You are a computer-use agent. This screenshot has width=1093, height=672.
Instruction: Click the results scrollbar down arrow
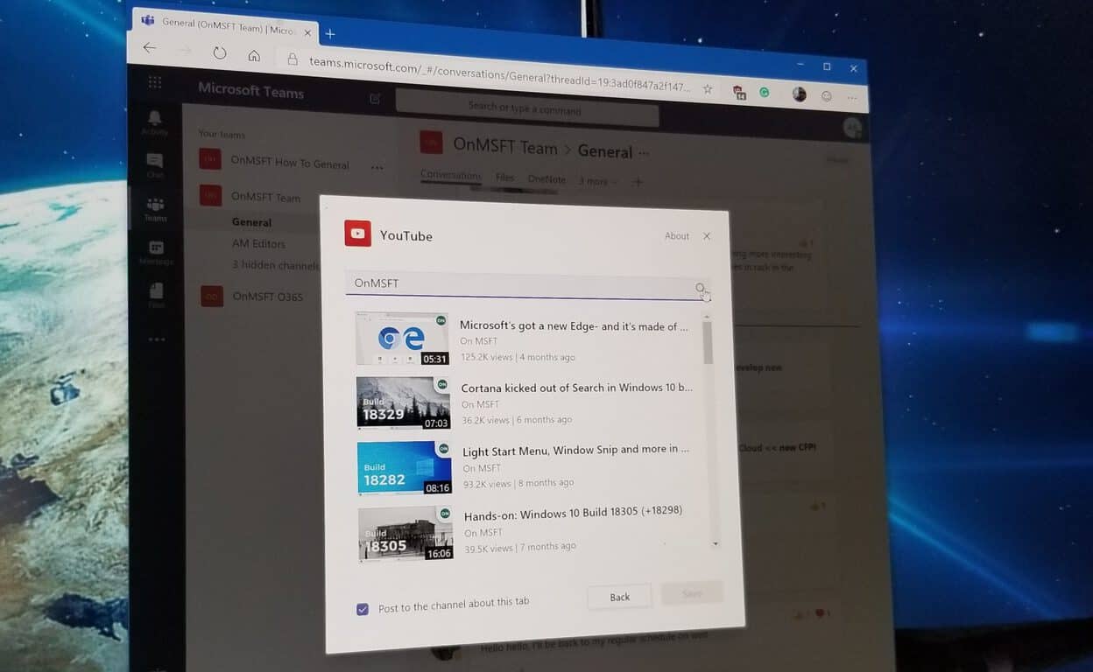point(716,543)
